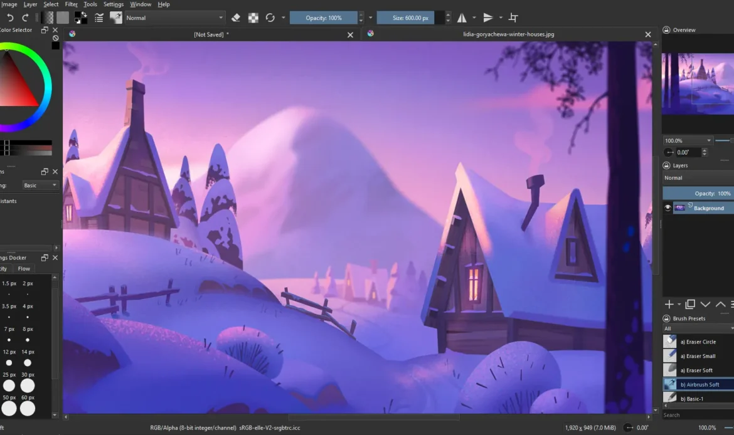Toggle lock on the Overview docker
The image size is (734, 435).
click(667, 30)
